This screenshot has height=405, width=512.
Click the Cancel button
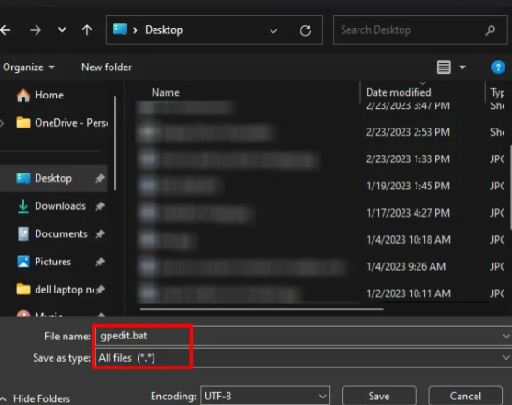(x=465, y=397)
